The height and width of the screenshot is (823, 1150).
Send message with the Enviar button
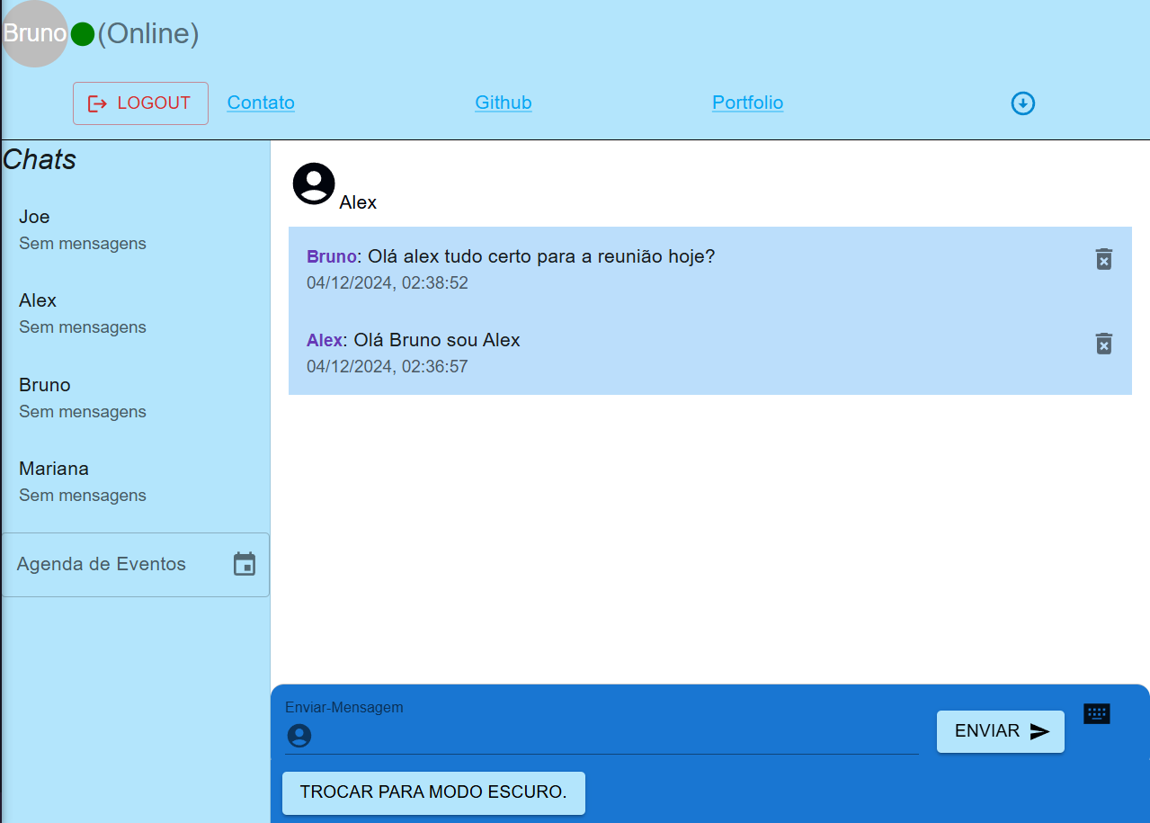tap(1000, 731)
